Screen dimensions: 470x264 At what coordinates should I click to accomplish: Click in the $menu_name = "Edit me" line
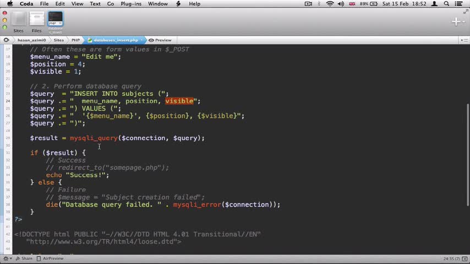click(x=75, y=57)
